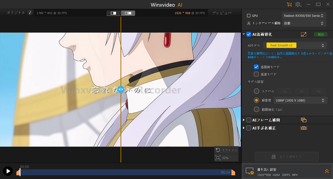The height and width of the screenshot is (179, 333).
Task: Close the Winxvideo AI window
Action: (x=328, y=4)
